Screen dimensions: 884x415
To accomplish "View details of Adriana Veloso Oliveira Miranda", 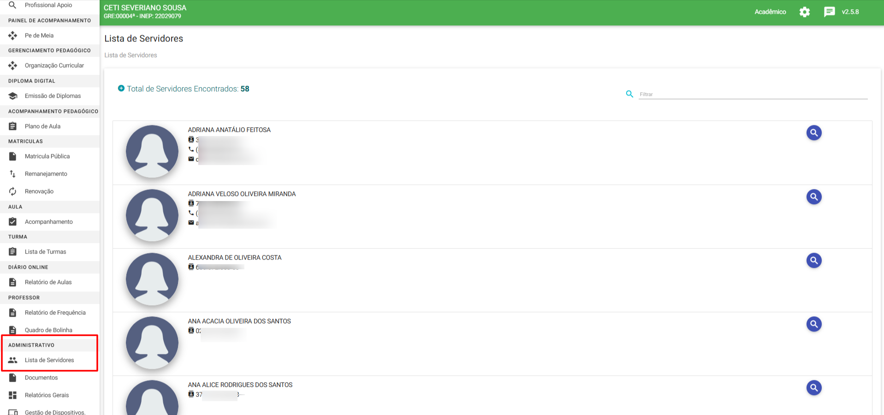I will [813, 197].
